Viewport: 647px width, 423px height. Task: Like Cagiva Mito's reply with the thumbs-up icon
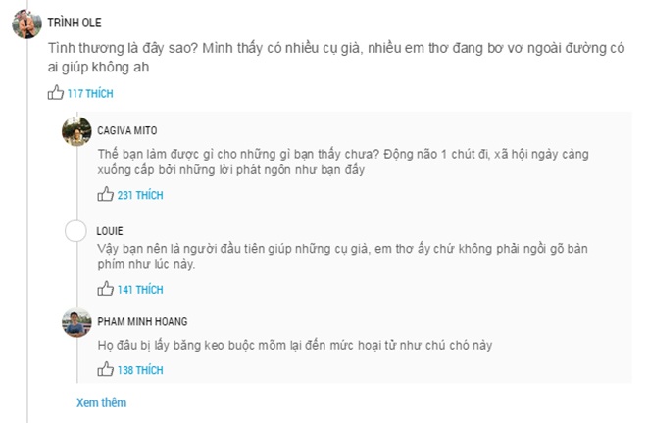tap(106, 195)
